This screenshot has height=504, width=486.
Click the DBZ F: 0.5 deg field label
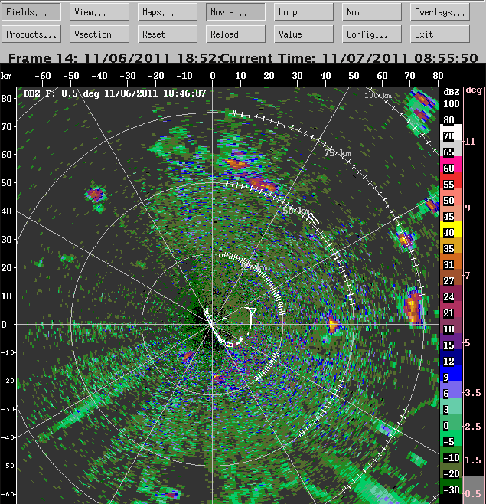pos(115,93)
